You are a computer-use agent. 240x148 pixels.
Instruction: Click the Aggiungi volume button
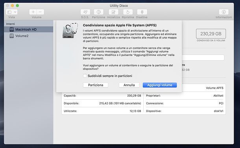tap(160, 85)
